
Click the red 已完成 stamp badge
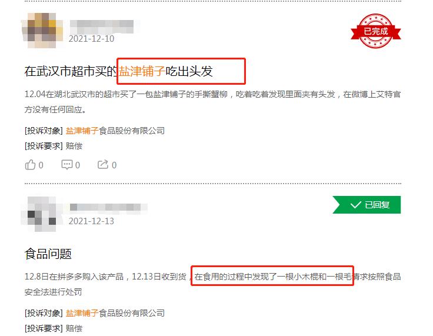[x=375, y=31]
